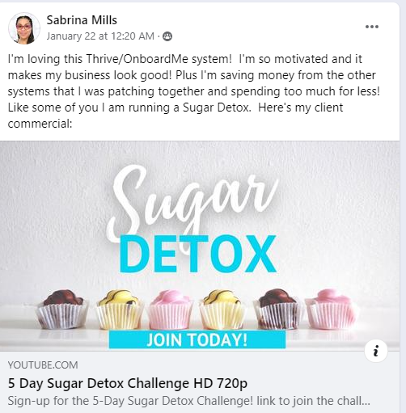
Task: Click the pink cupcake between yellow cupcakes
Action: click(x=171, y=310)
